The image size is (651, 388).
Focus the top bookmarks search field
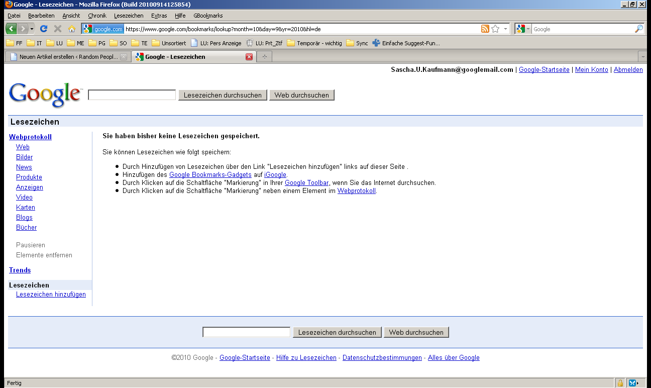pyautogui.click(x=132, y=95)
